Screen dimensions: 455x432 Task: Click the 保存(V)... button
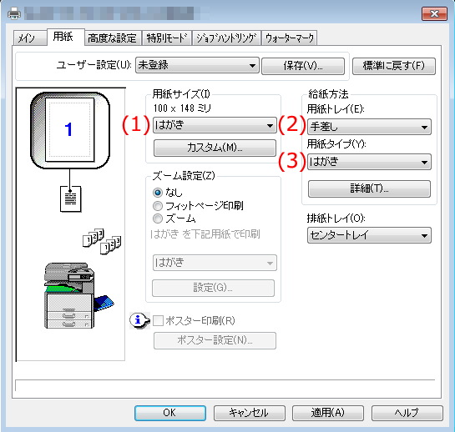(303, 66)
